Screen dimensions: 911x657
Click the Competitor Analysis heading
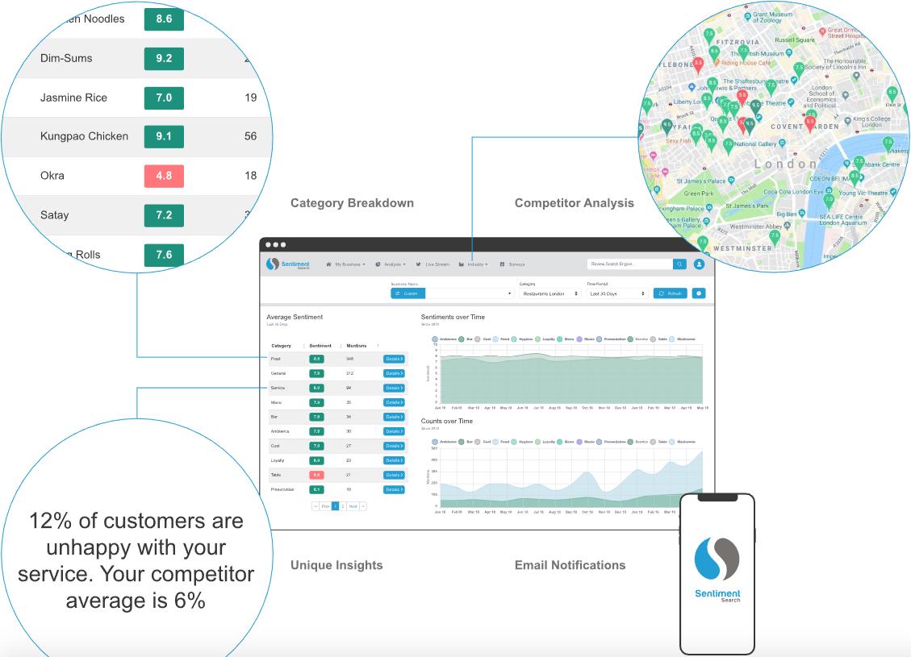[x=574, y=203]
